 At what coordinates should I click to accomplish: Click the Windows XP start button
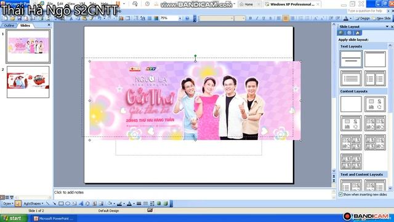point(13,218)
